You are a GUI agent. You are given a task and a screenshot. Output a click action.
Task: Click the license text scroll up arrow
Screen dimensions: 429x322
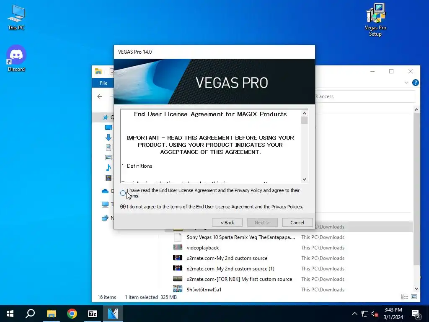coord(304,113)
